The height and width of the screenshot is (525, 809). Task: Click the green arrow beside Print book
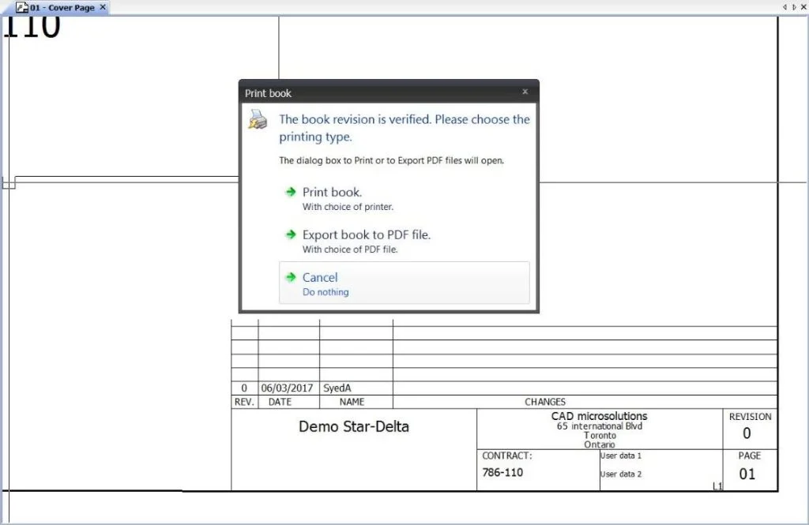[291, 192]
